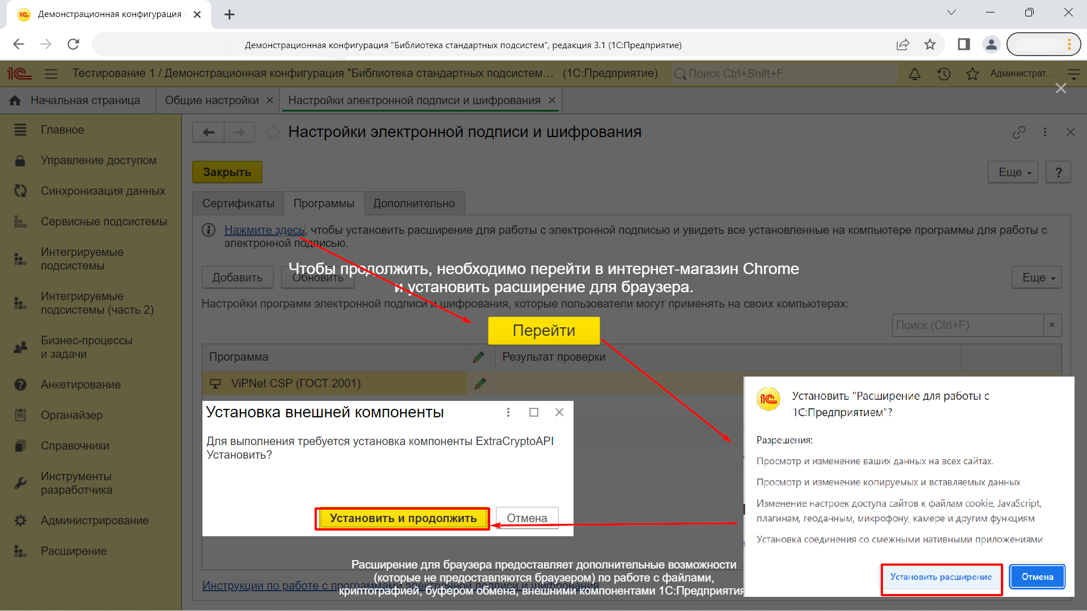Click Отмена in component install dialog
Viewport: 1087px width, 611px height.
[x=527, y=518]
